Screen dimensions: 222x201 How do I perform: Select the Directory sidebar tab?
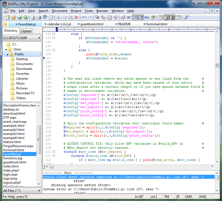pos(11,31)
